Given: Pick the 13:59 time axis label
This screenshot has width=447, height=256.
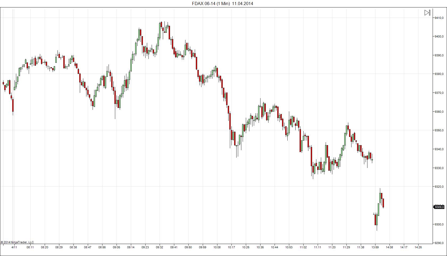Looking at the screenshot, I should 375,247.
